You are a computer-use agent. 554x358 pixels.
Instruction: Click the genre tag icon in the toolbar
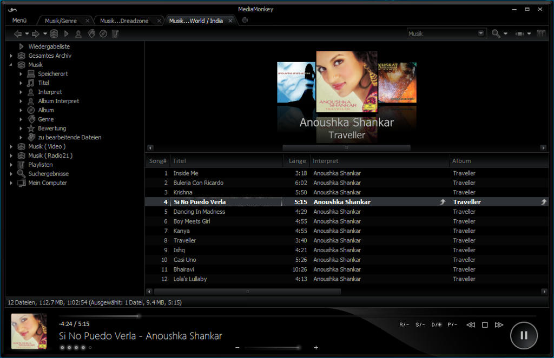pos(91,34)
